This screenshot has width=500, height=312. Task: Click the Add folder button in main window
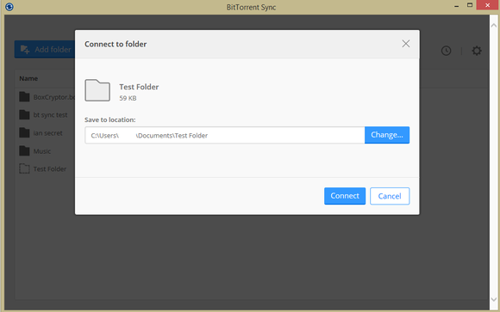45,49
